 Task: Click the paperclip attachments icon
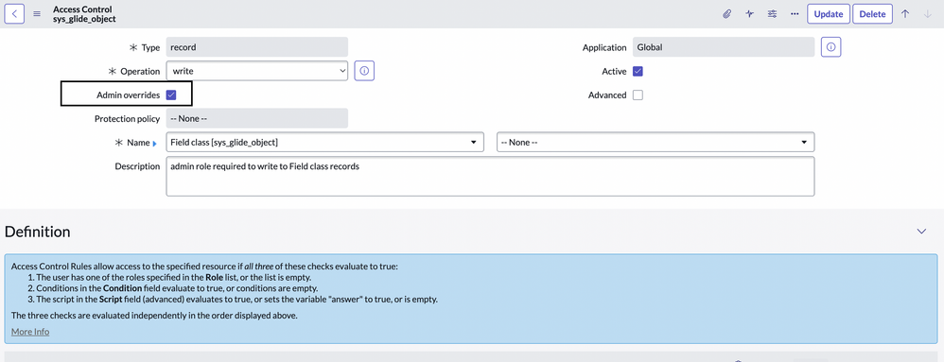point(726,14)
